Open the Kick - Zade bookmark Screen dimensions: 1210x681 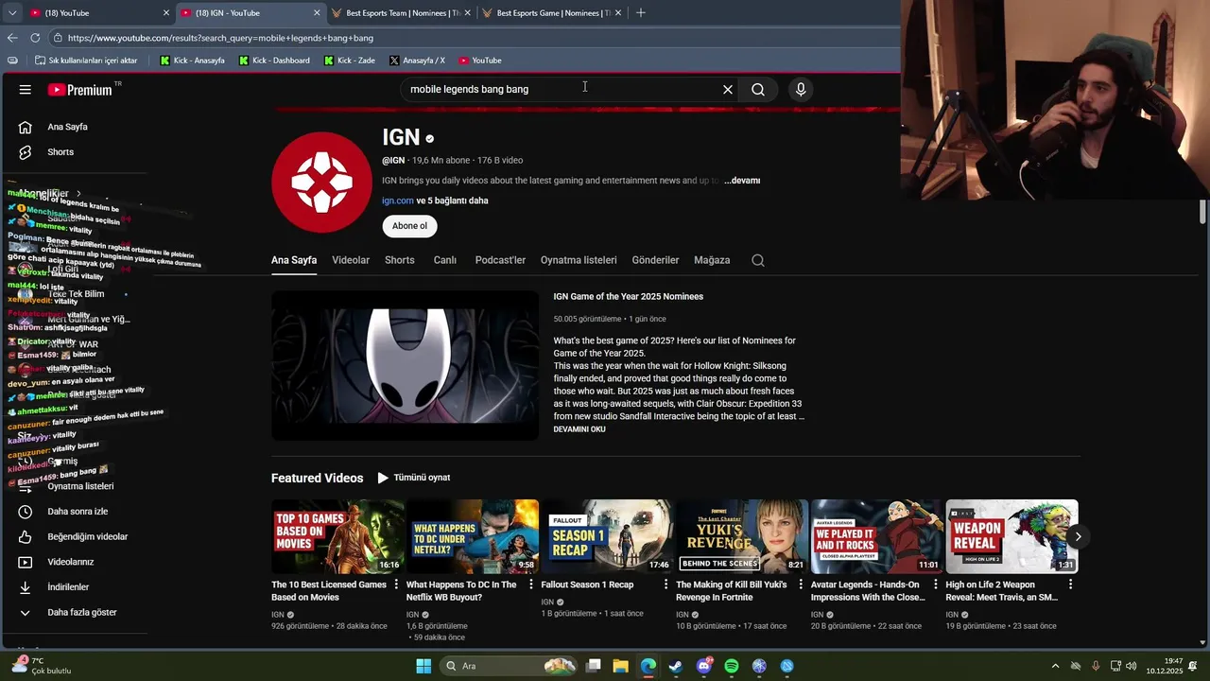(x=349, y=61)
